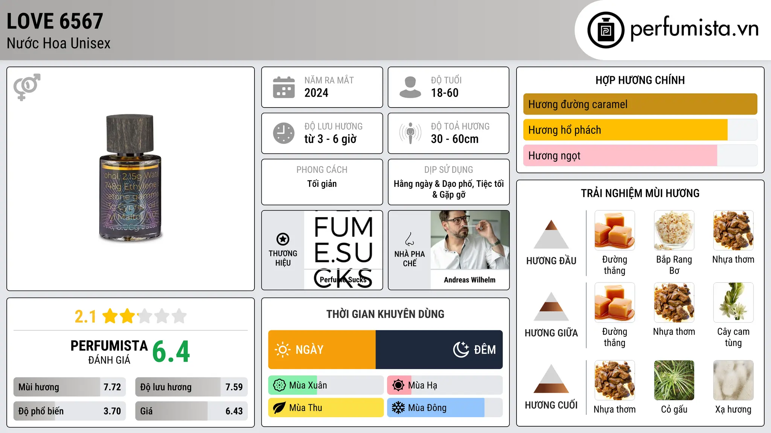
Task: Open the LOVE 6567 perfume bottle image
Action: coord(130,178)
